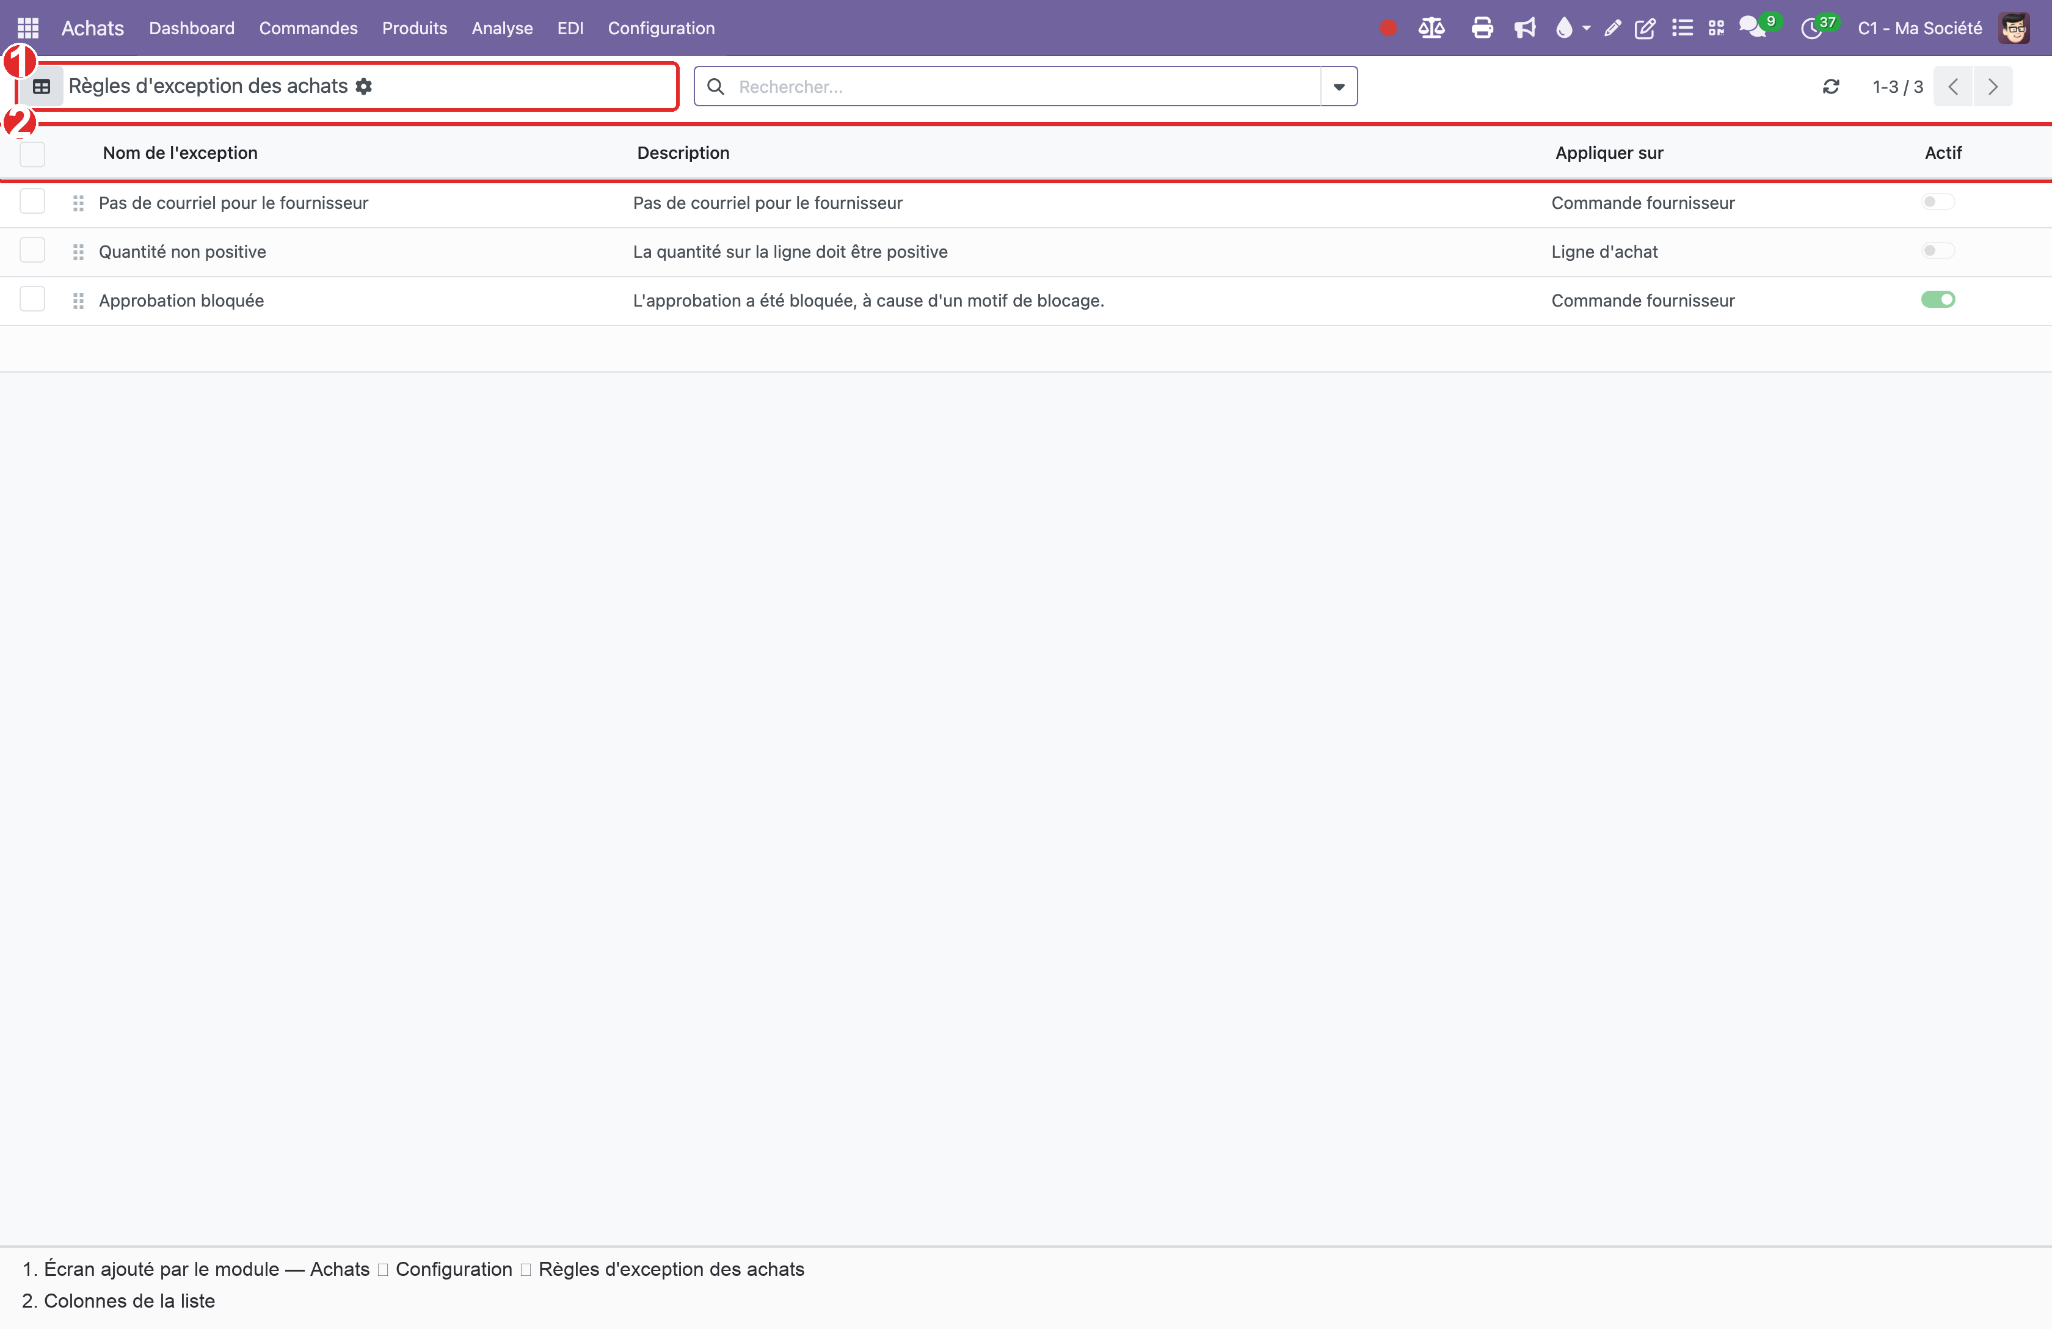Open the Dashboard menu
This screenshot has width=2052, height=1329.
click(x=191, y=27)
